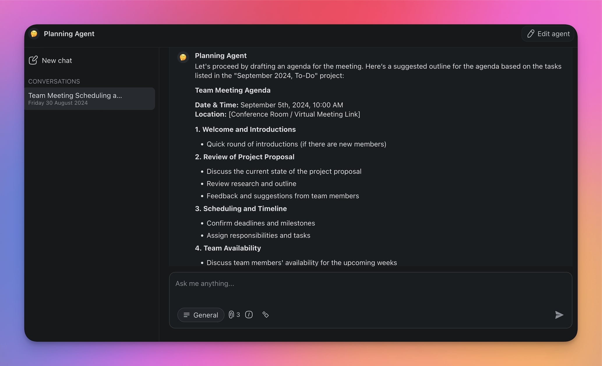602x366 pixels.
Task: Click the CONVERSATIONS section label
Action: pos(54,82)
